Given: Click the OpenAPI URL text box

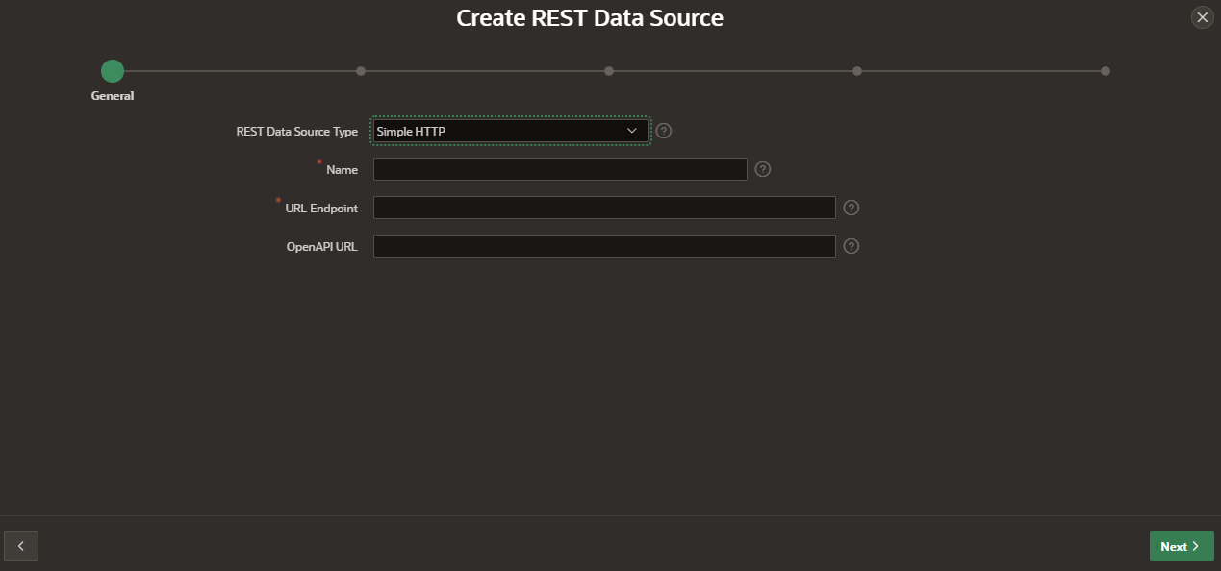Looking at the screenshot, I should (x=604, y=246).
